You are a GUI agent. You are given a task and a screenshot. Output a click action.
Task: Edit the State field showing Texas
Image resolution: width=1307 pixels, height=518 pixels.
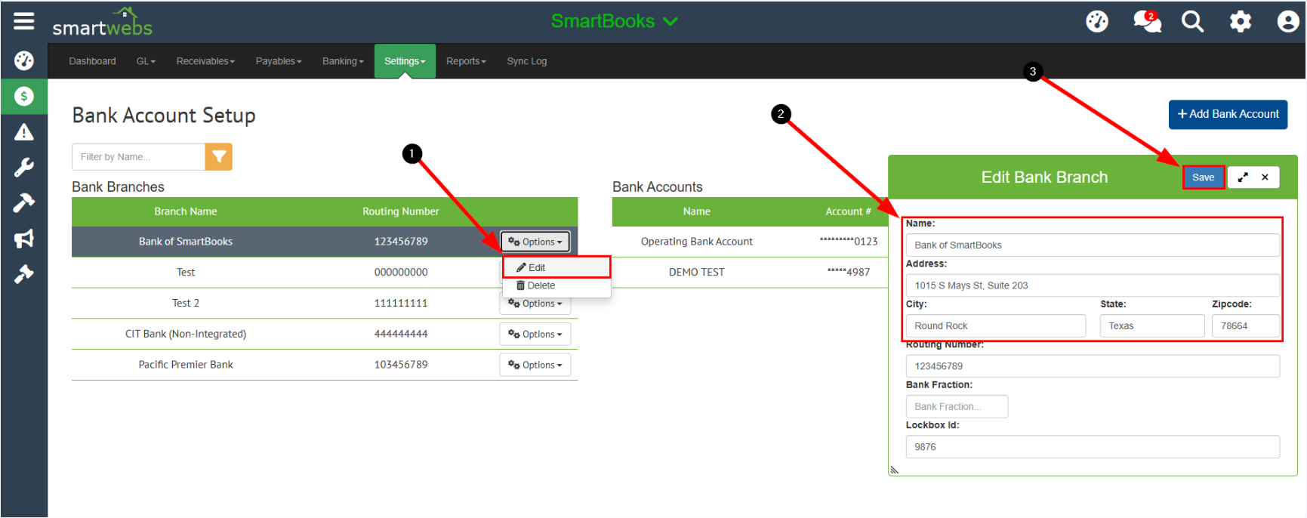click(x=1151, y=325)
